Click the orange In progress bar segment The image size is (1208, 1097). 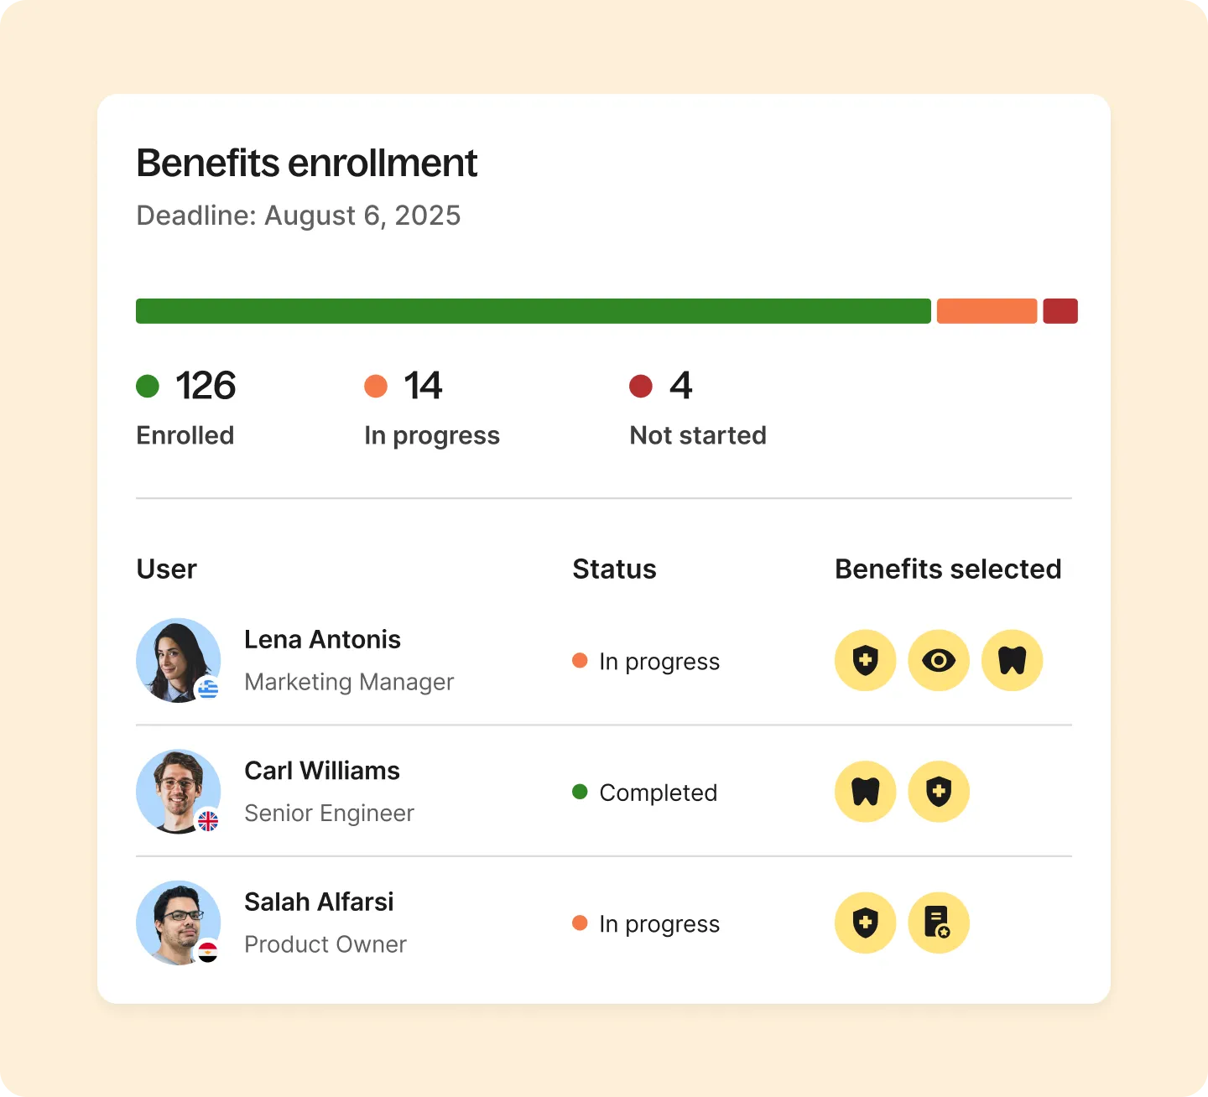[987, 311]
